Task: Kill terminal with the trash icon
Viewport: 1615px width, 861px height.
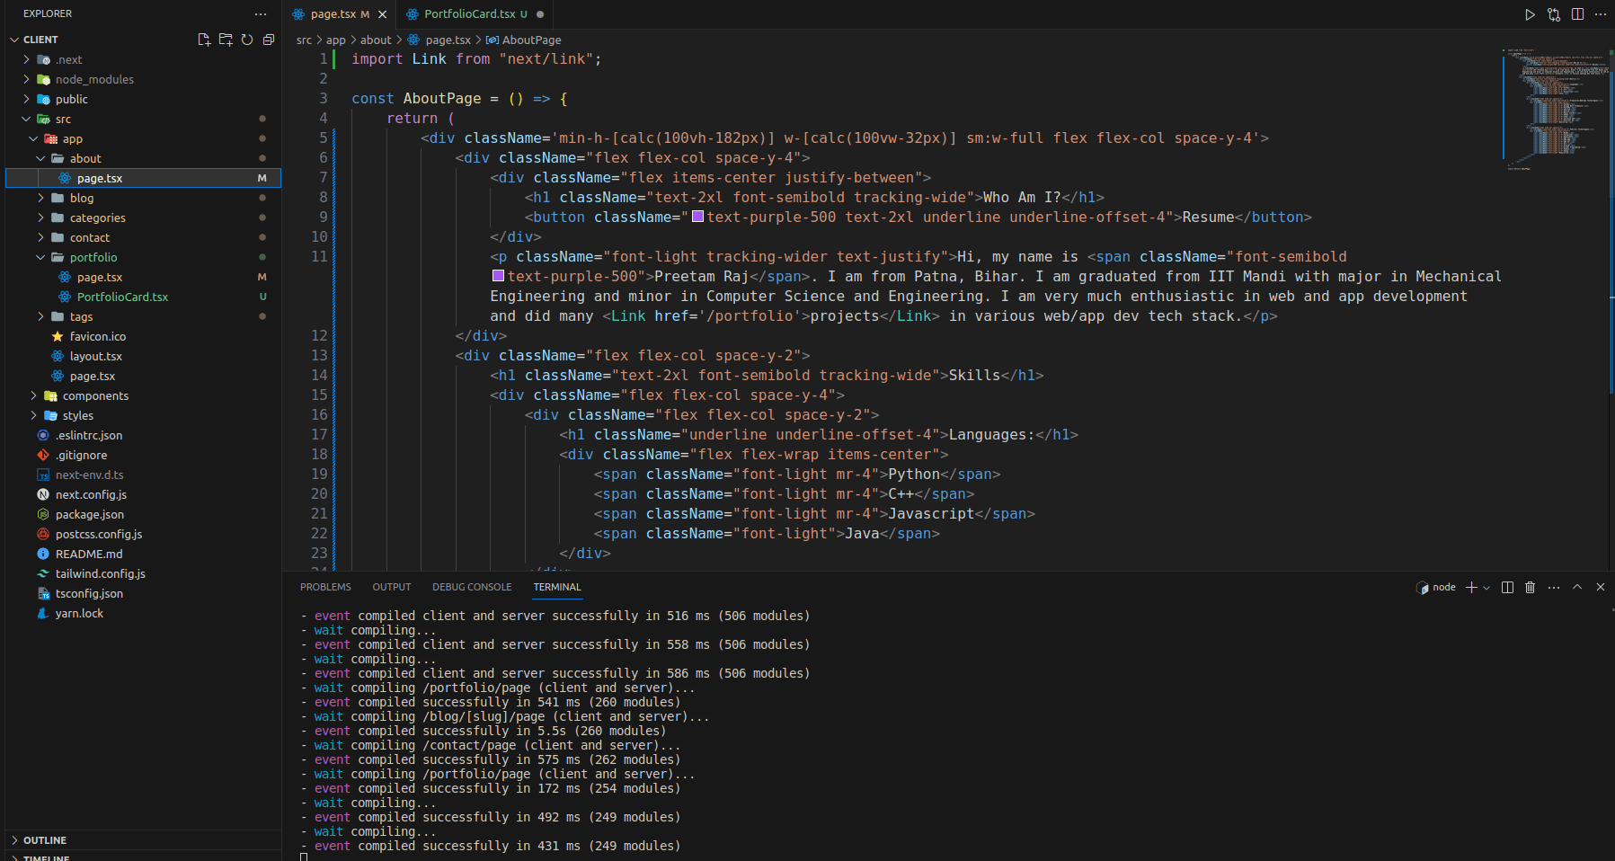Action: pyautogui.click(x=1530, y=587)
